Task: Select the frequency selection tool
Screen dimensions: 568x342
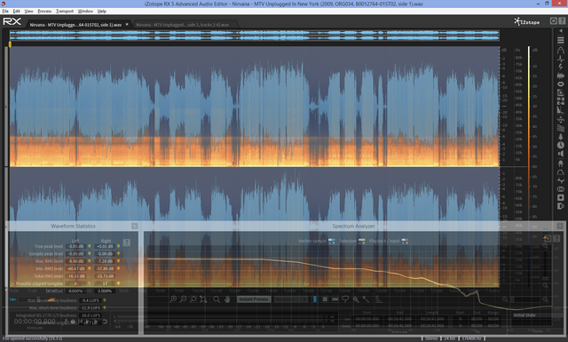Action: (x=335, y=299)
